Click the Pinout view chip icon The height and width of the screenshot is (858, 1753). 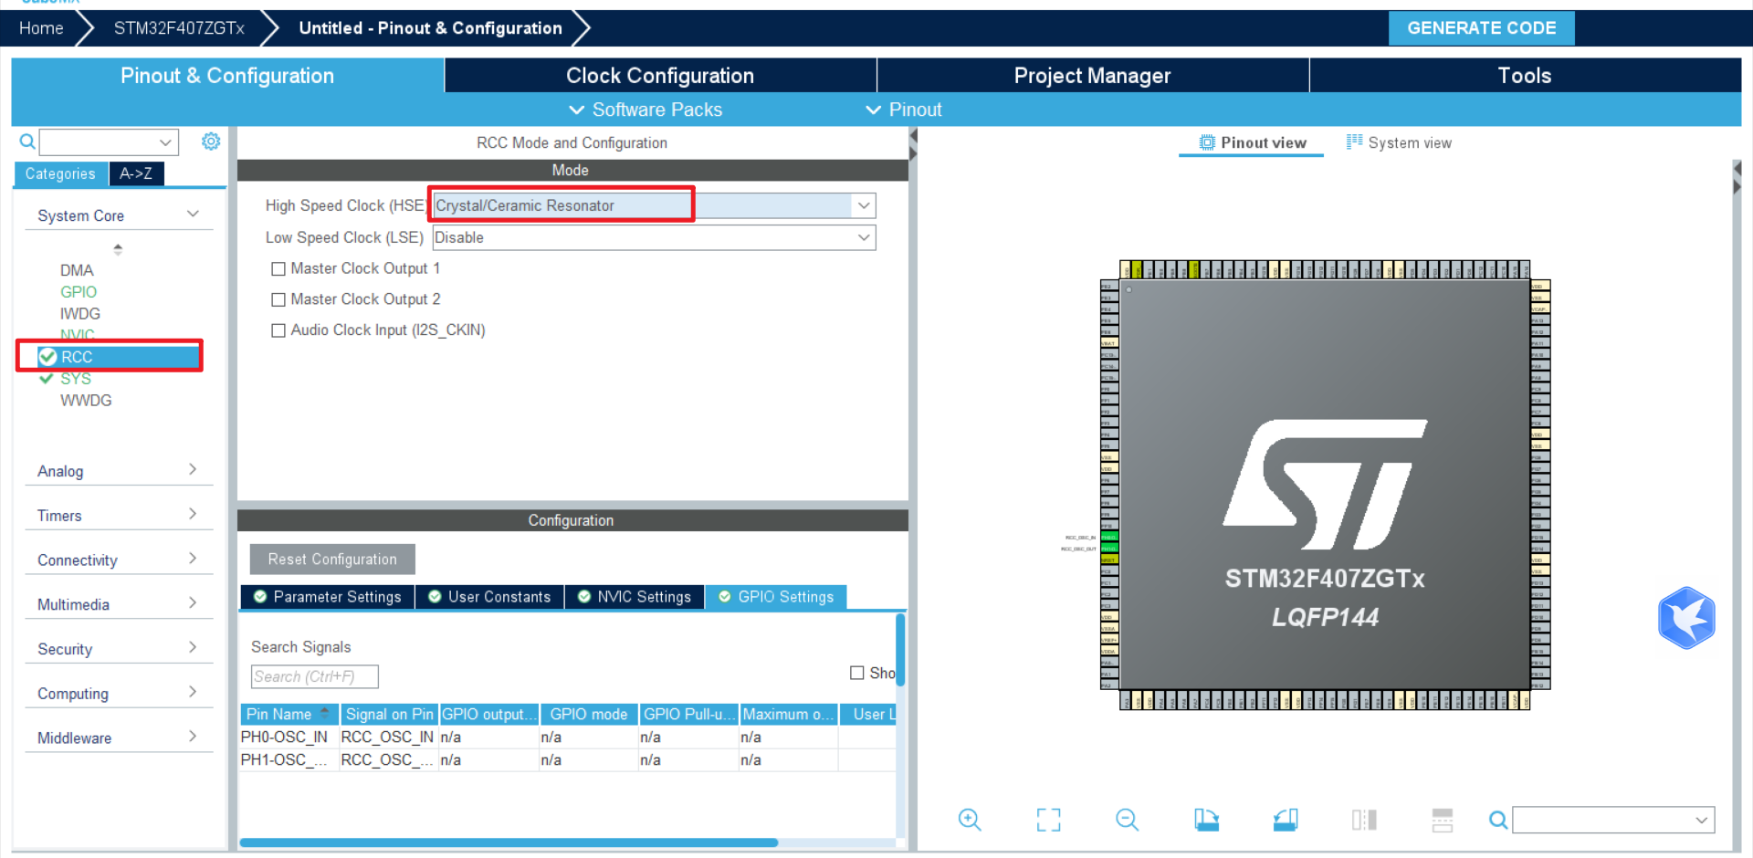pos(1207,142)
